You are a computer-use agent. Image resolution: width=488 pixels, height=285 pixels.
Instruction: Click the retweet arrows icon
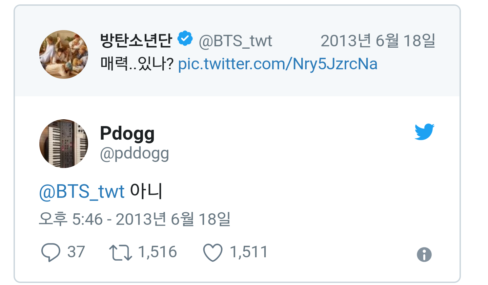click(120, 253)
